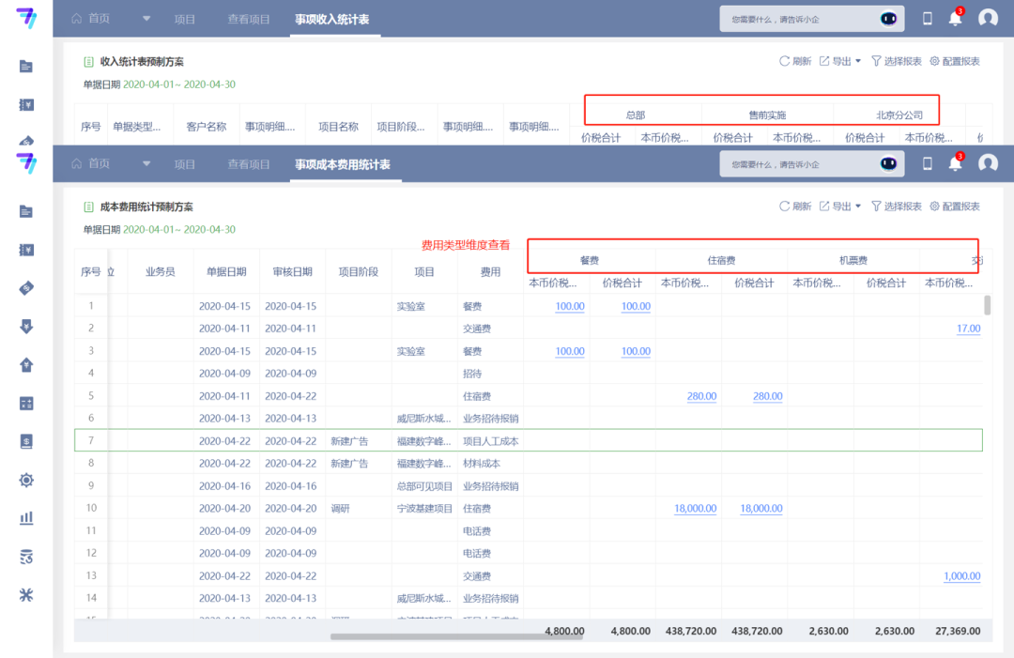Click 配置报表 in the 成本费用统计预制方案 panel
The image size is (1014, 658).
[x=955, y=207]
